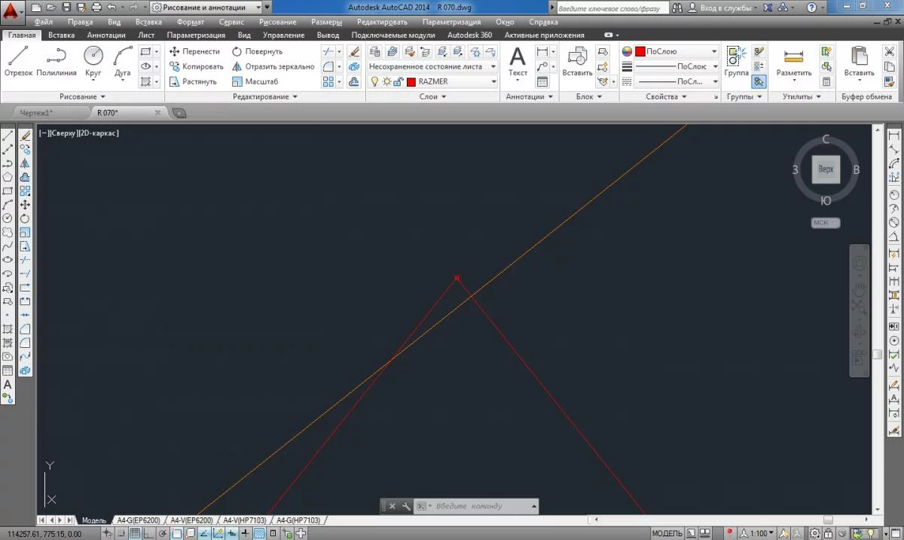Click the red ПоСлою object color swatch
Viewport: 904px width, 540px height.
coord(640,51)
